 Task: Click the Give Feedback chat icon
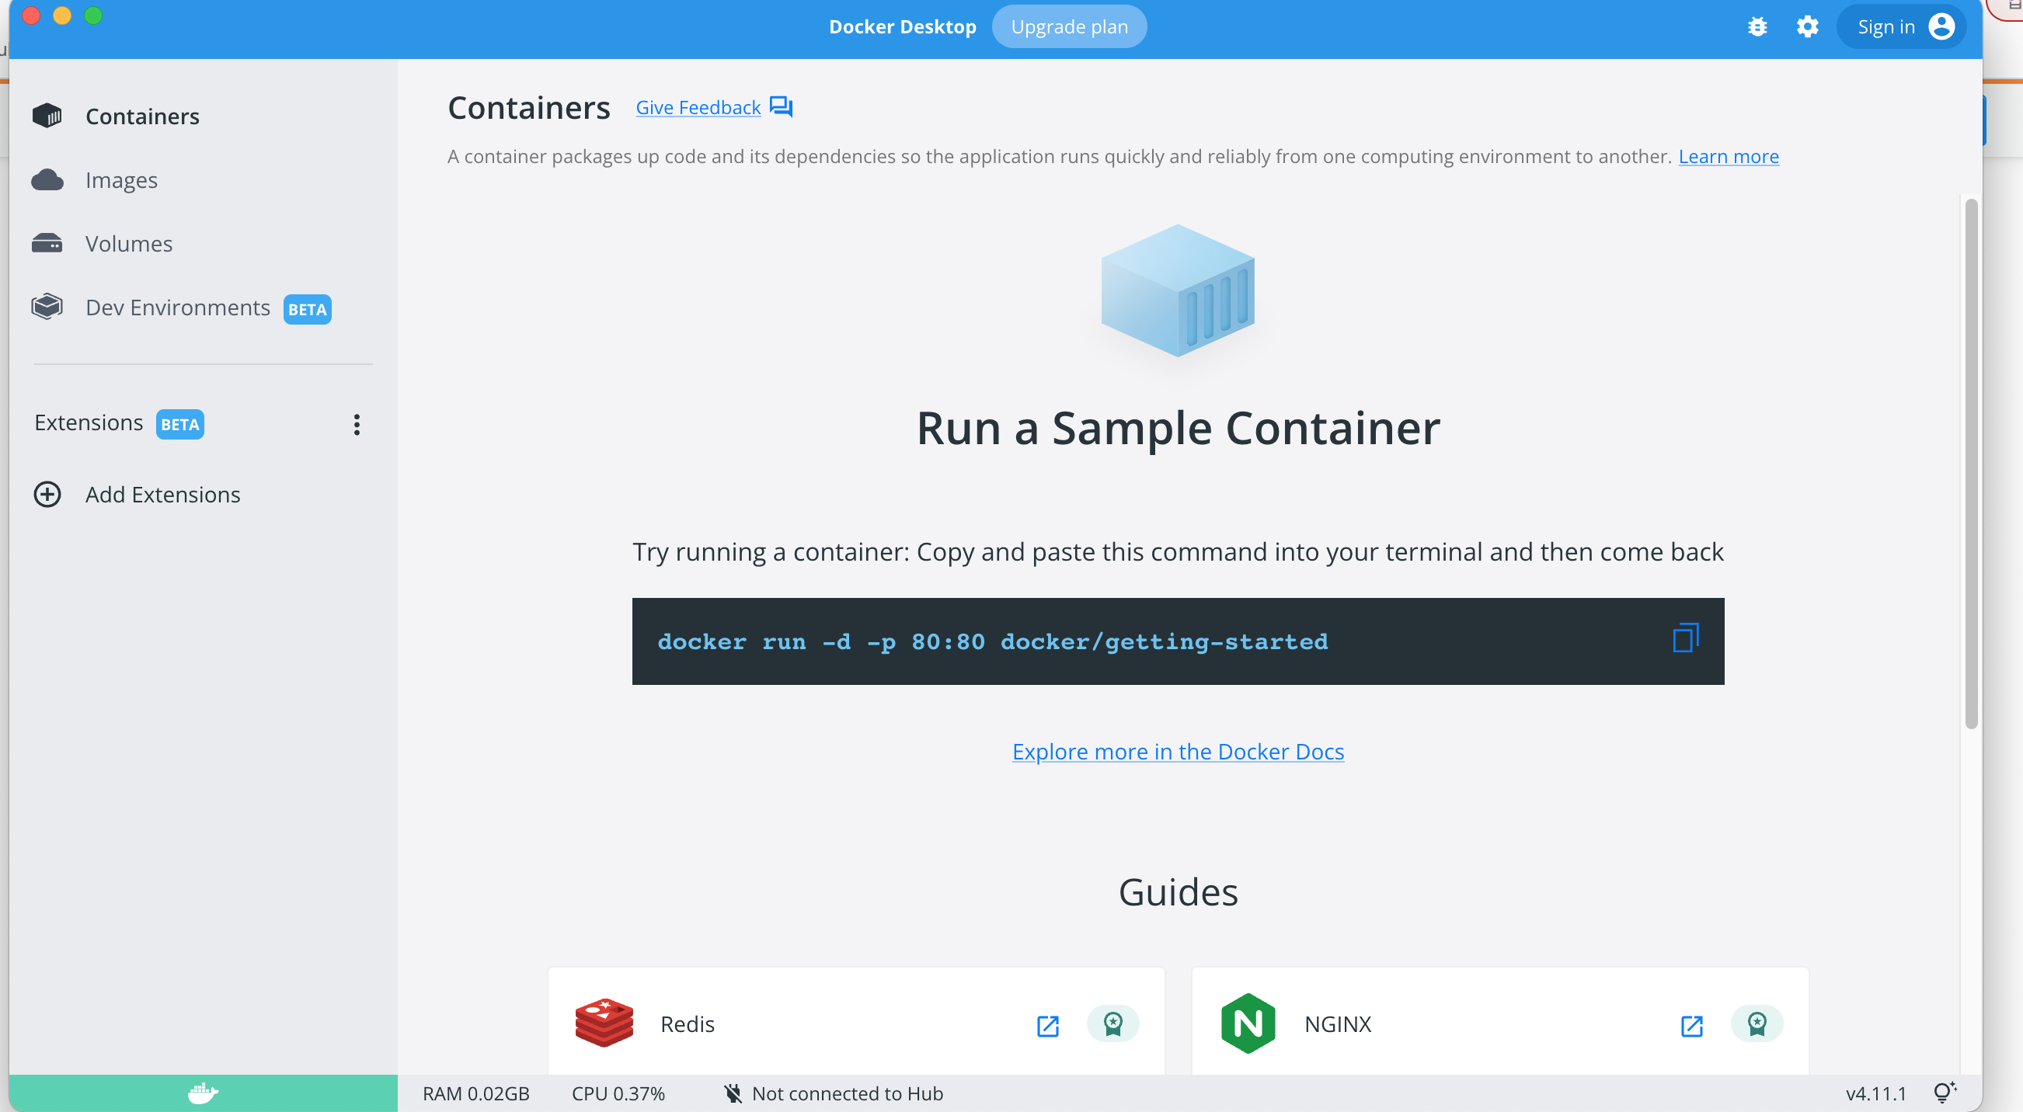781,106
